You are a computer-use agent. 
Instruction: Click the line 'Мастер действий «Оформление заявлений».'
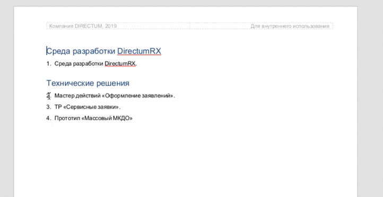point(115,95)
